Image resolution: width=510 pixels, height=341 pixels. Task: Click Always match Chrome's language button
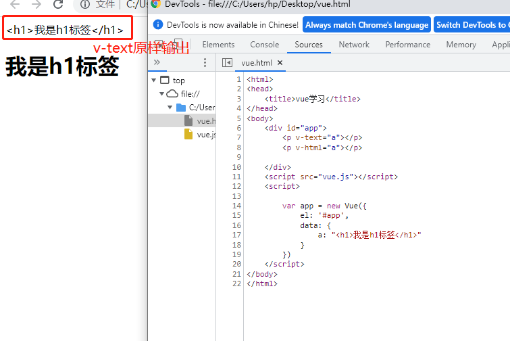367,25
